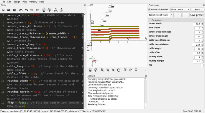205x113 pixels.
Task: Click the New file icon in editor toolbar
Action: click(3, 10)
